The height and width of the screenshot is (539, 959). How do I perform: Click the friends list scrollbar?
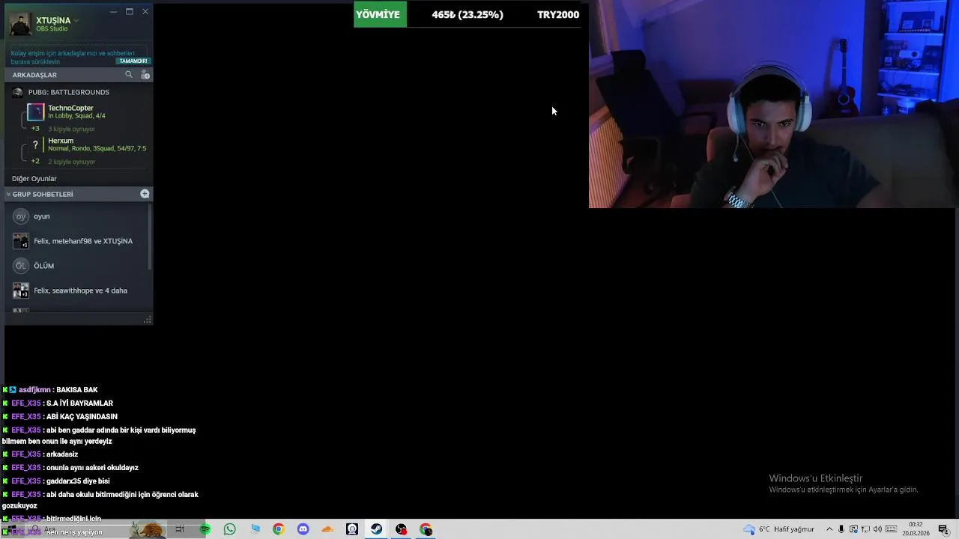(150, 237)
